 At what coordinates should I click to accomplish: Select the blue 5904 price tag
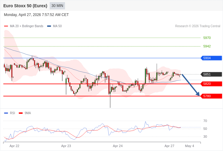[211, 58]
